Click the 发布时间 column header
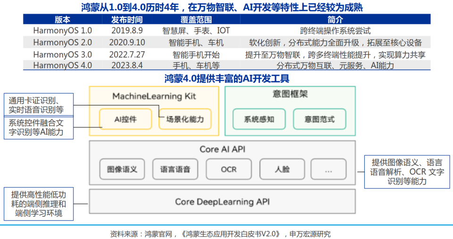This screenshot has width=453, height=239. click(127, 20)
